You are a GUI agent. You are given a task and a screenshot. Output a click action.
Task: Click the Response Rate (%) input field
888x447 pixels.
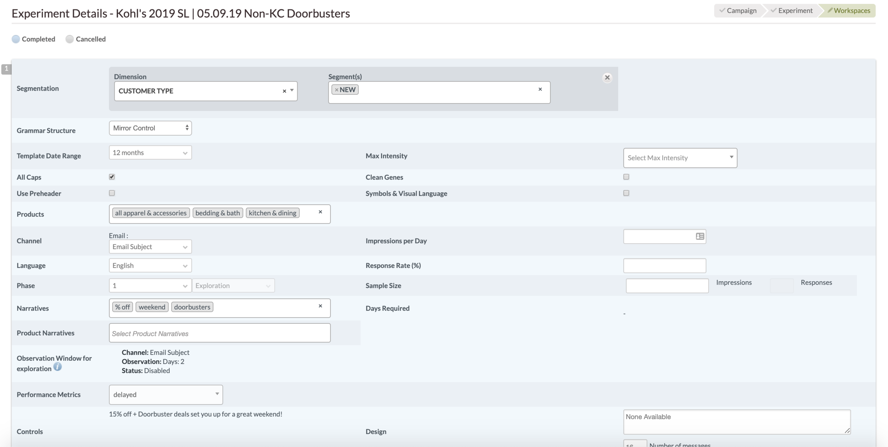(x=665, y=265)
